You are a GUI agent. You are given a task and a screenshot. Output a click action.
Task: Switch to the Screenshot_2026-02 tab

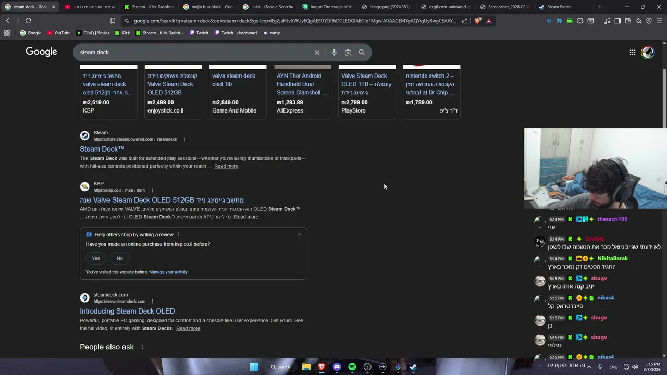(x=505, y=7)
